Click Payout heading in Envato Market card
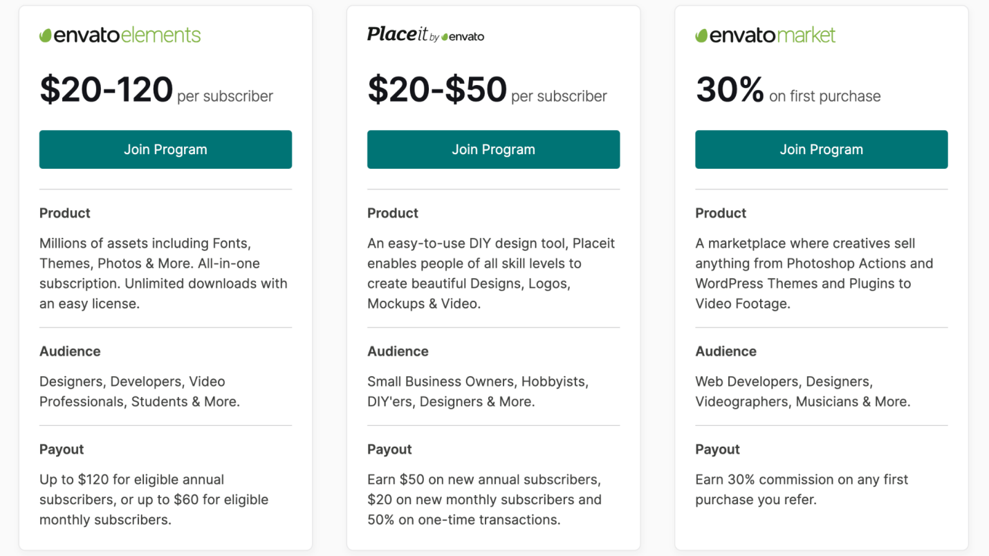989x556 pixels. tap(717, 450)
